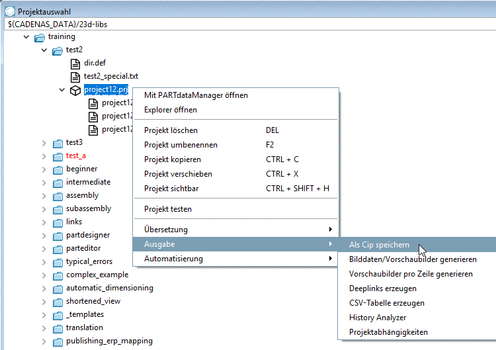The height and width of the screenshot is (350, 496).
Task: Choose Projekt sichtbar entry
Action: click(235, 189)
